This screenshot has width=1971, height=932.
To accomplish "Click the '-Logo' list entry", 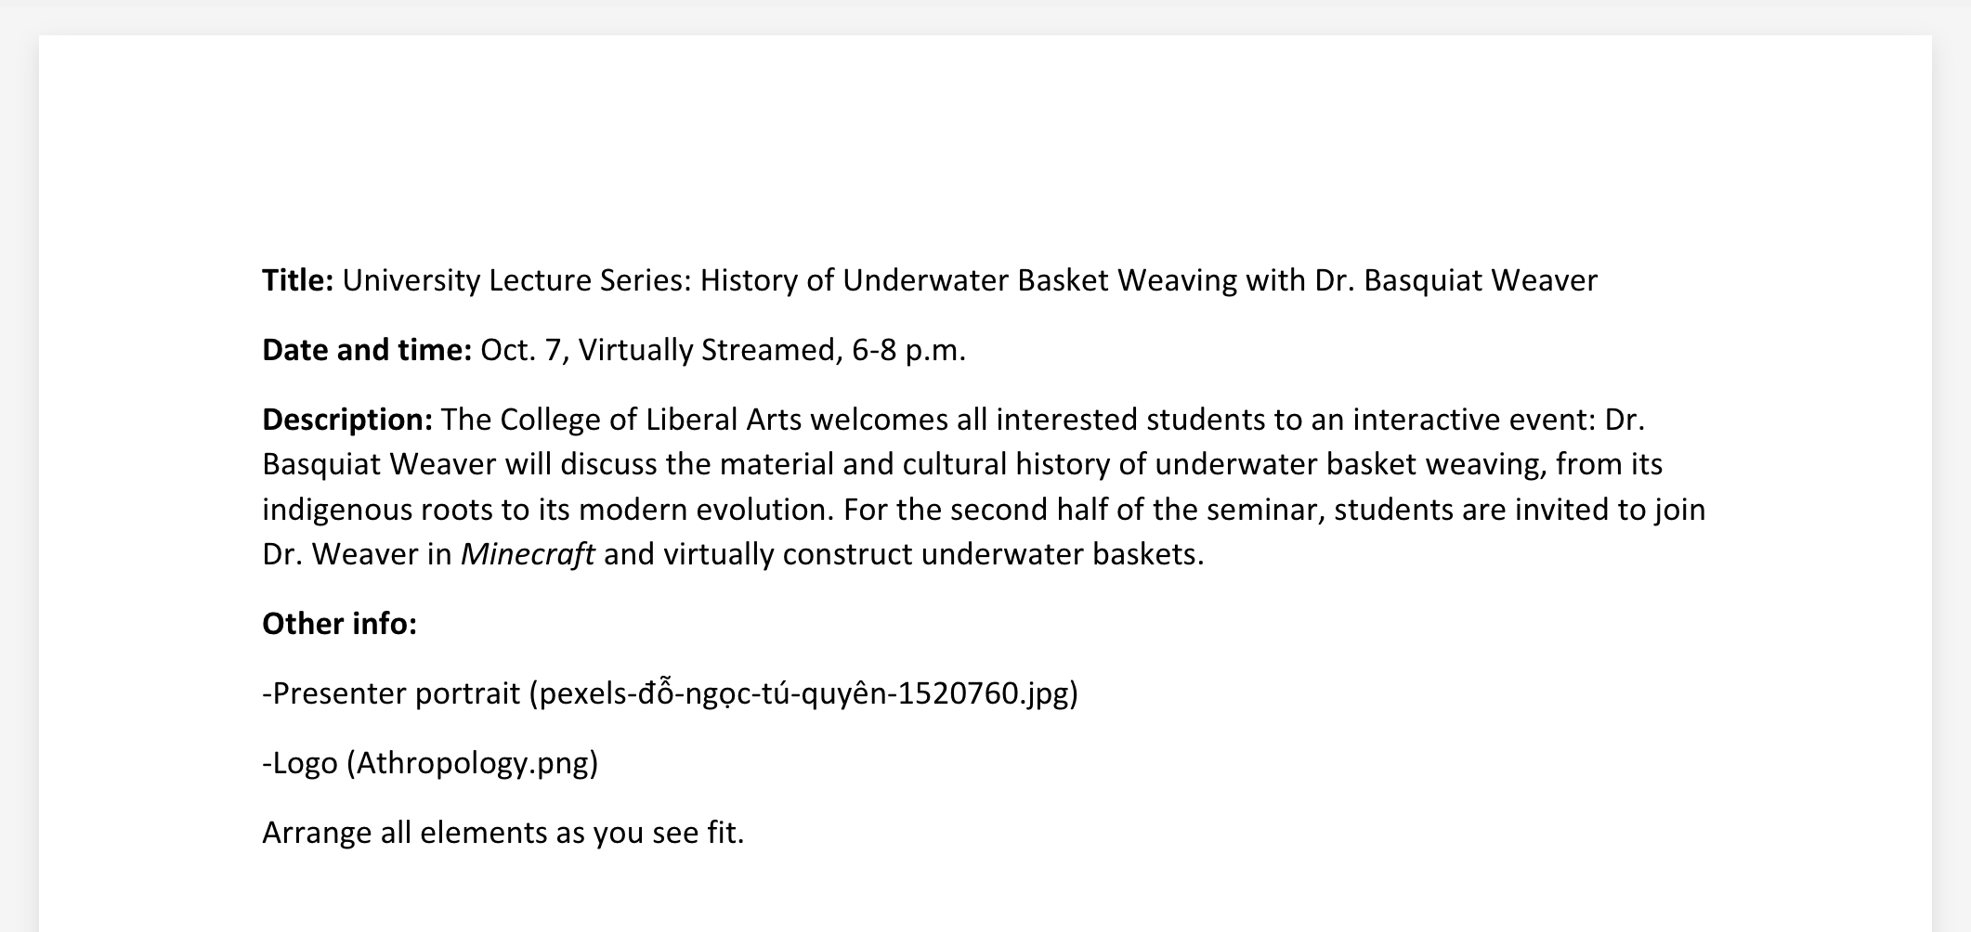I will point(300,763).
